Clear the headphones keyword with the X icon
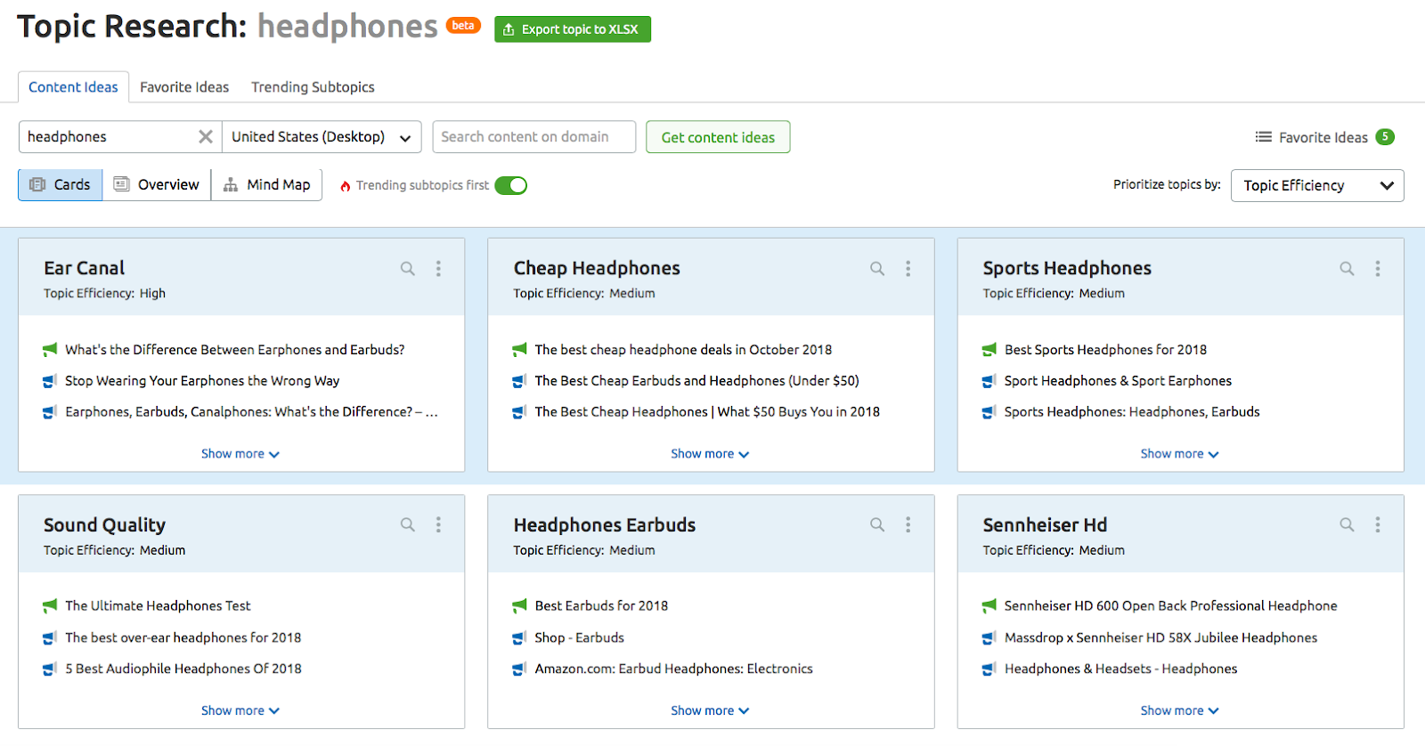 [206, 137]
